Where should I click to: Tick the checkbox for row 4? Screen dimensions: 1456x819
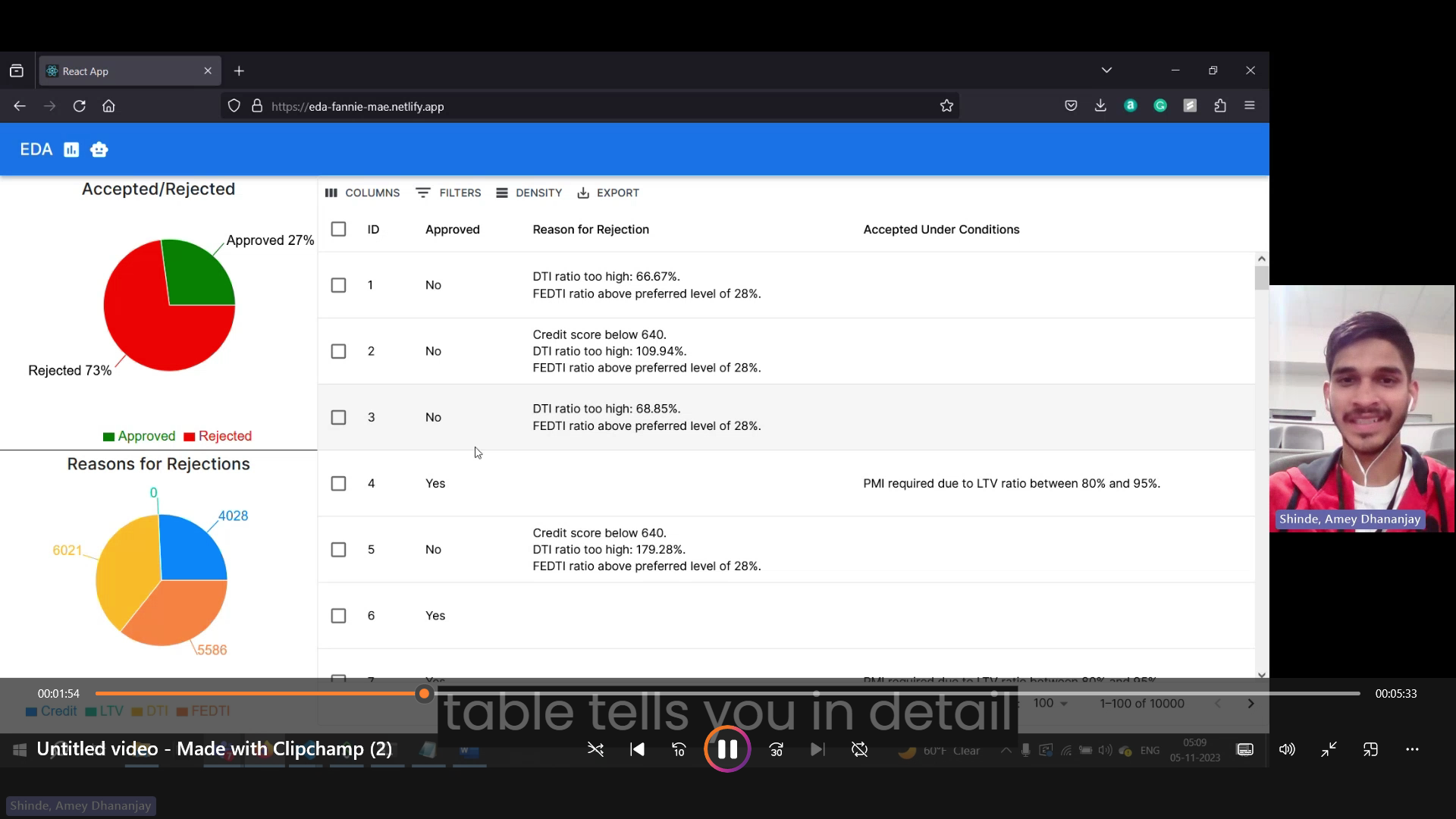[x=338, y=484]
